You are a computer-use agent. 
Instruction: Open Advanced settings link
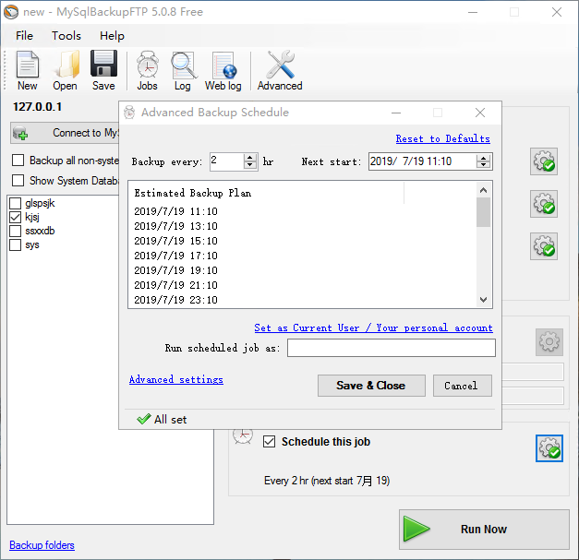176,379
